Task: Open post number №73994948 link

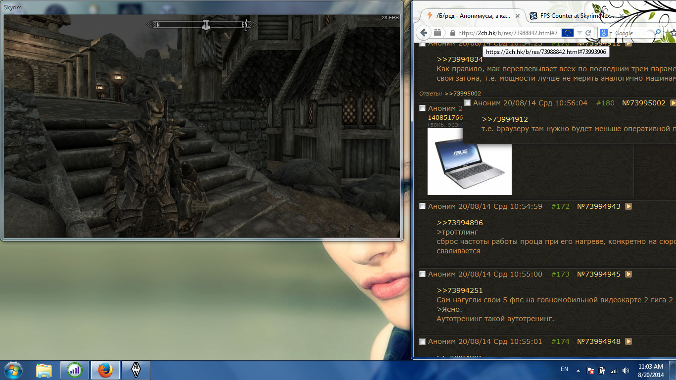Action: 599,341
